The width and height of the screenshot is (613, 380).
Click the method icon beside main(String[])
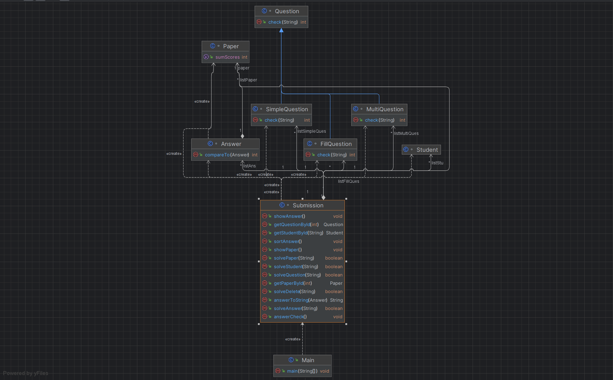coord(278,371)
